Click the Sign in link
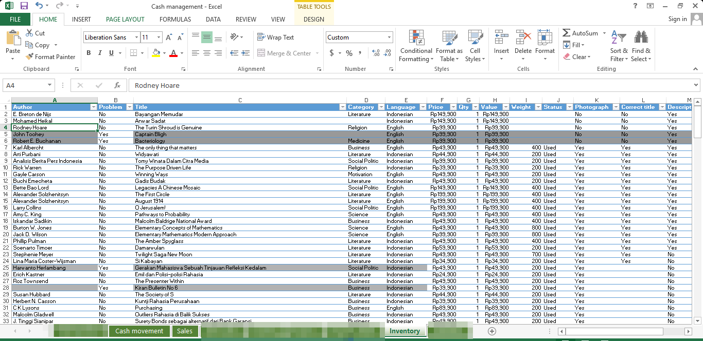The width and height of the screenshot is (703, 341). [677, 19]
